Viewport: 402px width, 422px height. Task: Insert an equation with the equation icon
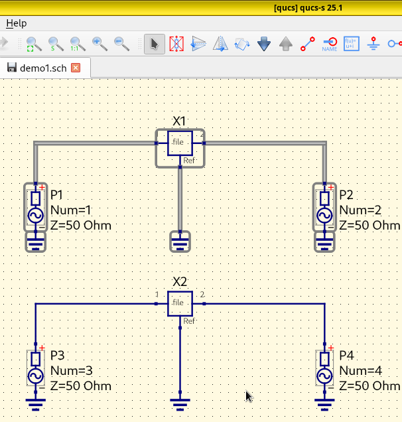coord(352,44)
